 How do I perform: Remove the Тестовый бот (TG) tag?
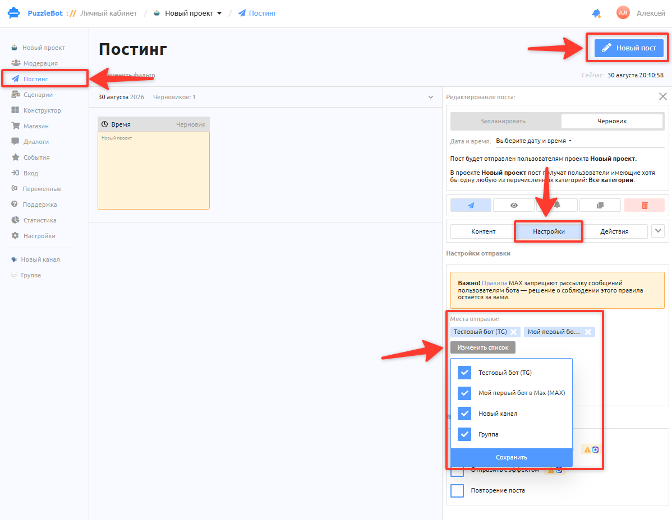click(x=513, y=332)
